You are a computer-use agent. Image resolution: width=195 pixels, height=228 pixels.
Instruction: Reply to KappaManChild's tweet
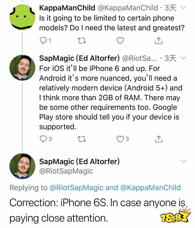pos(44,41)
